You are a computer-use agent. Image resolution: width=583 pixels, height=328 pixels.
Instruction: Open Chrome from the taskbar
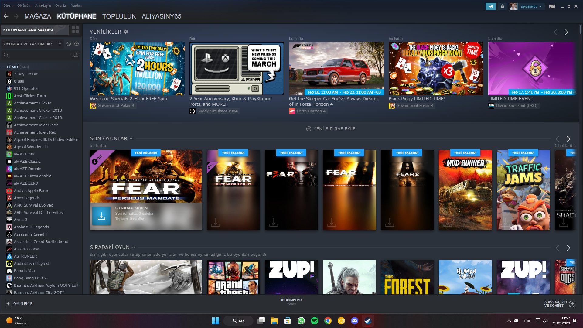point(328,321)
